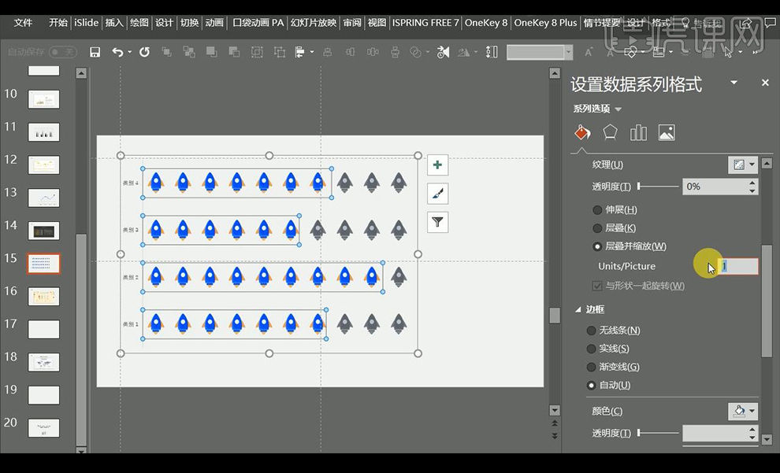
Task: Click the Undo arrow icon
Action: pos(117,52)
